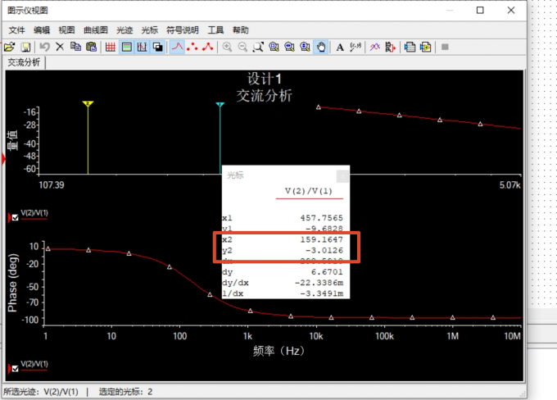Select dy value 6.6701
This screenshot has height=400, width=557.
coord(327,272)
